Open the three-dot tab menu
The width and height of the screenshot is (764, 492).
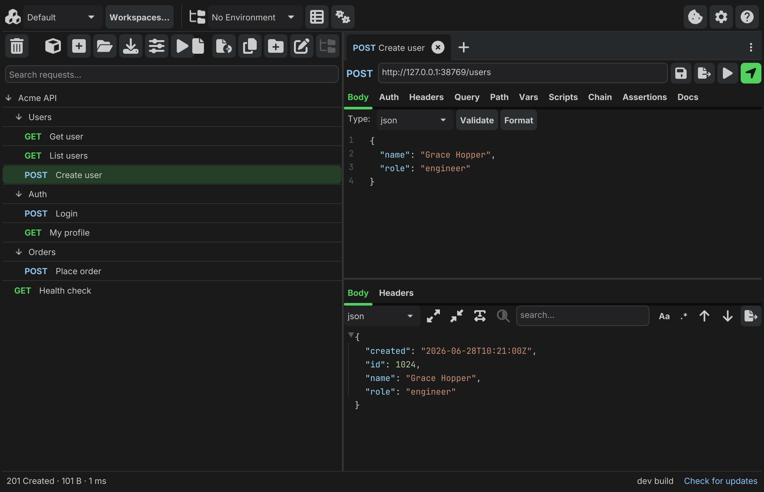pos(751,47)
